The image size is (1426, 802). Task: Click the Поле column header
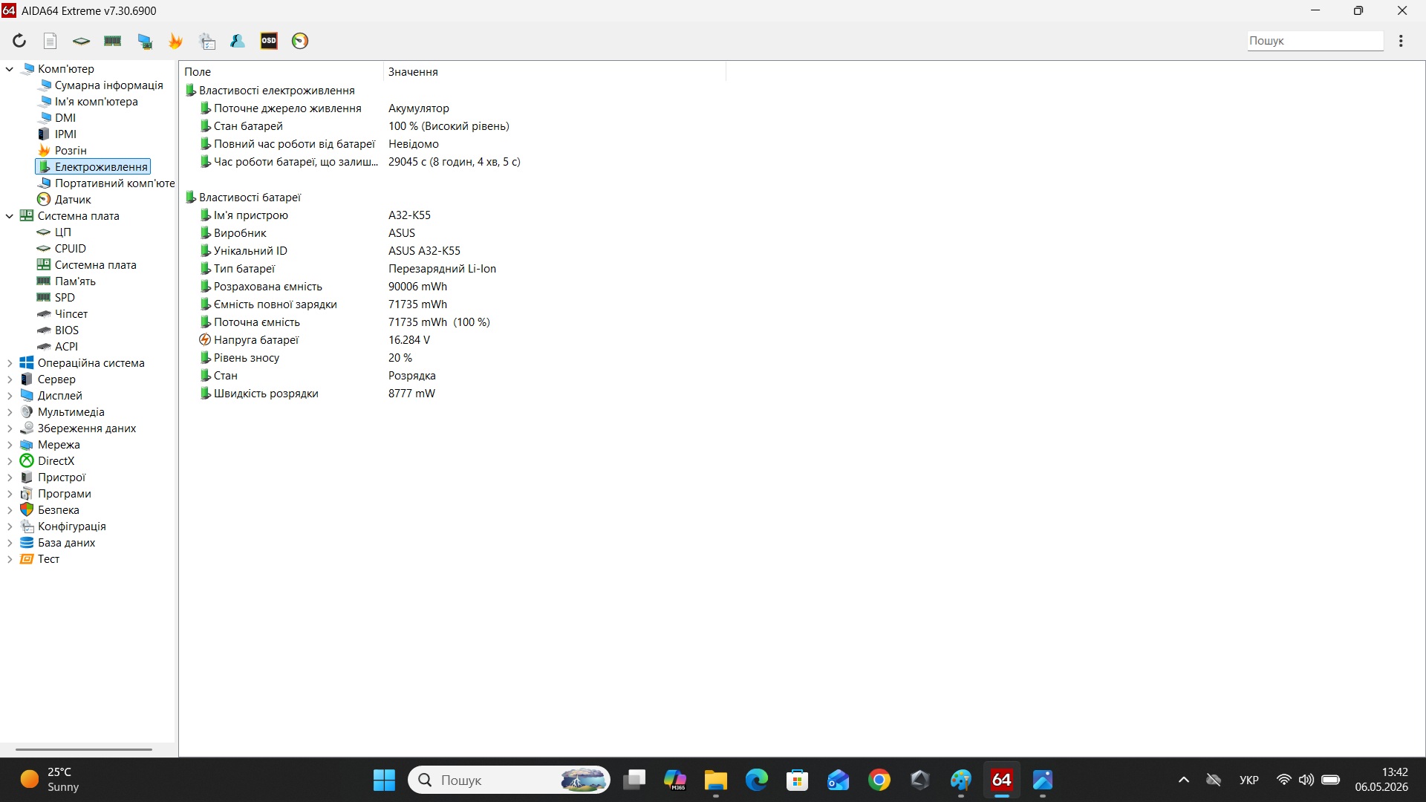point(281,72)
